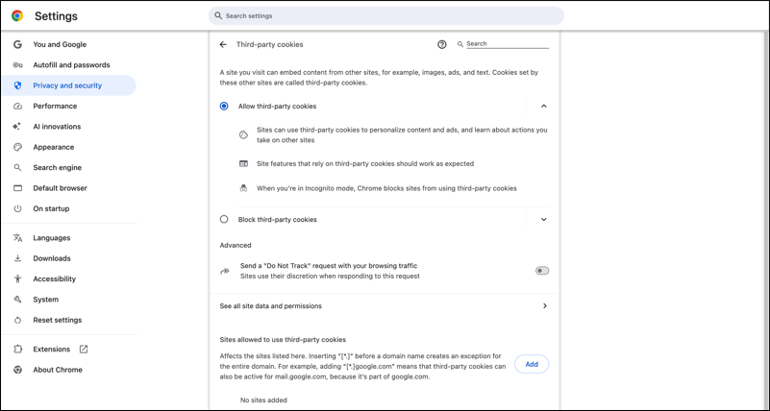Open help via the question mark icon
This screenshot has height=411, width=770.
coord(442,44)
